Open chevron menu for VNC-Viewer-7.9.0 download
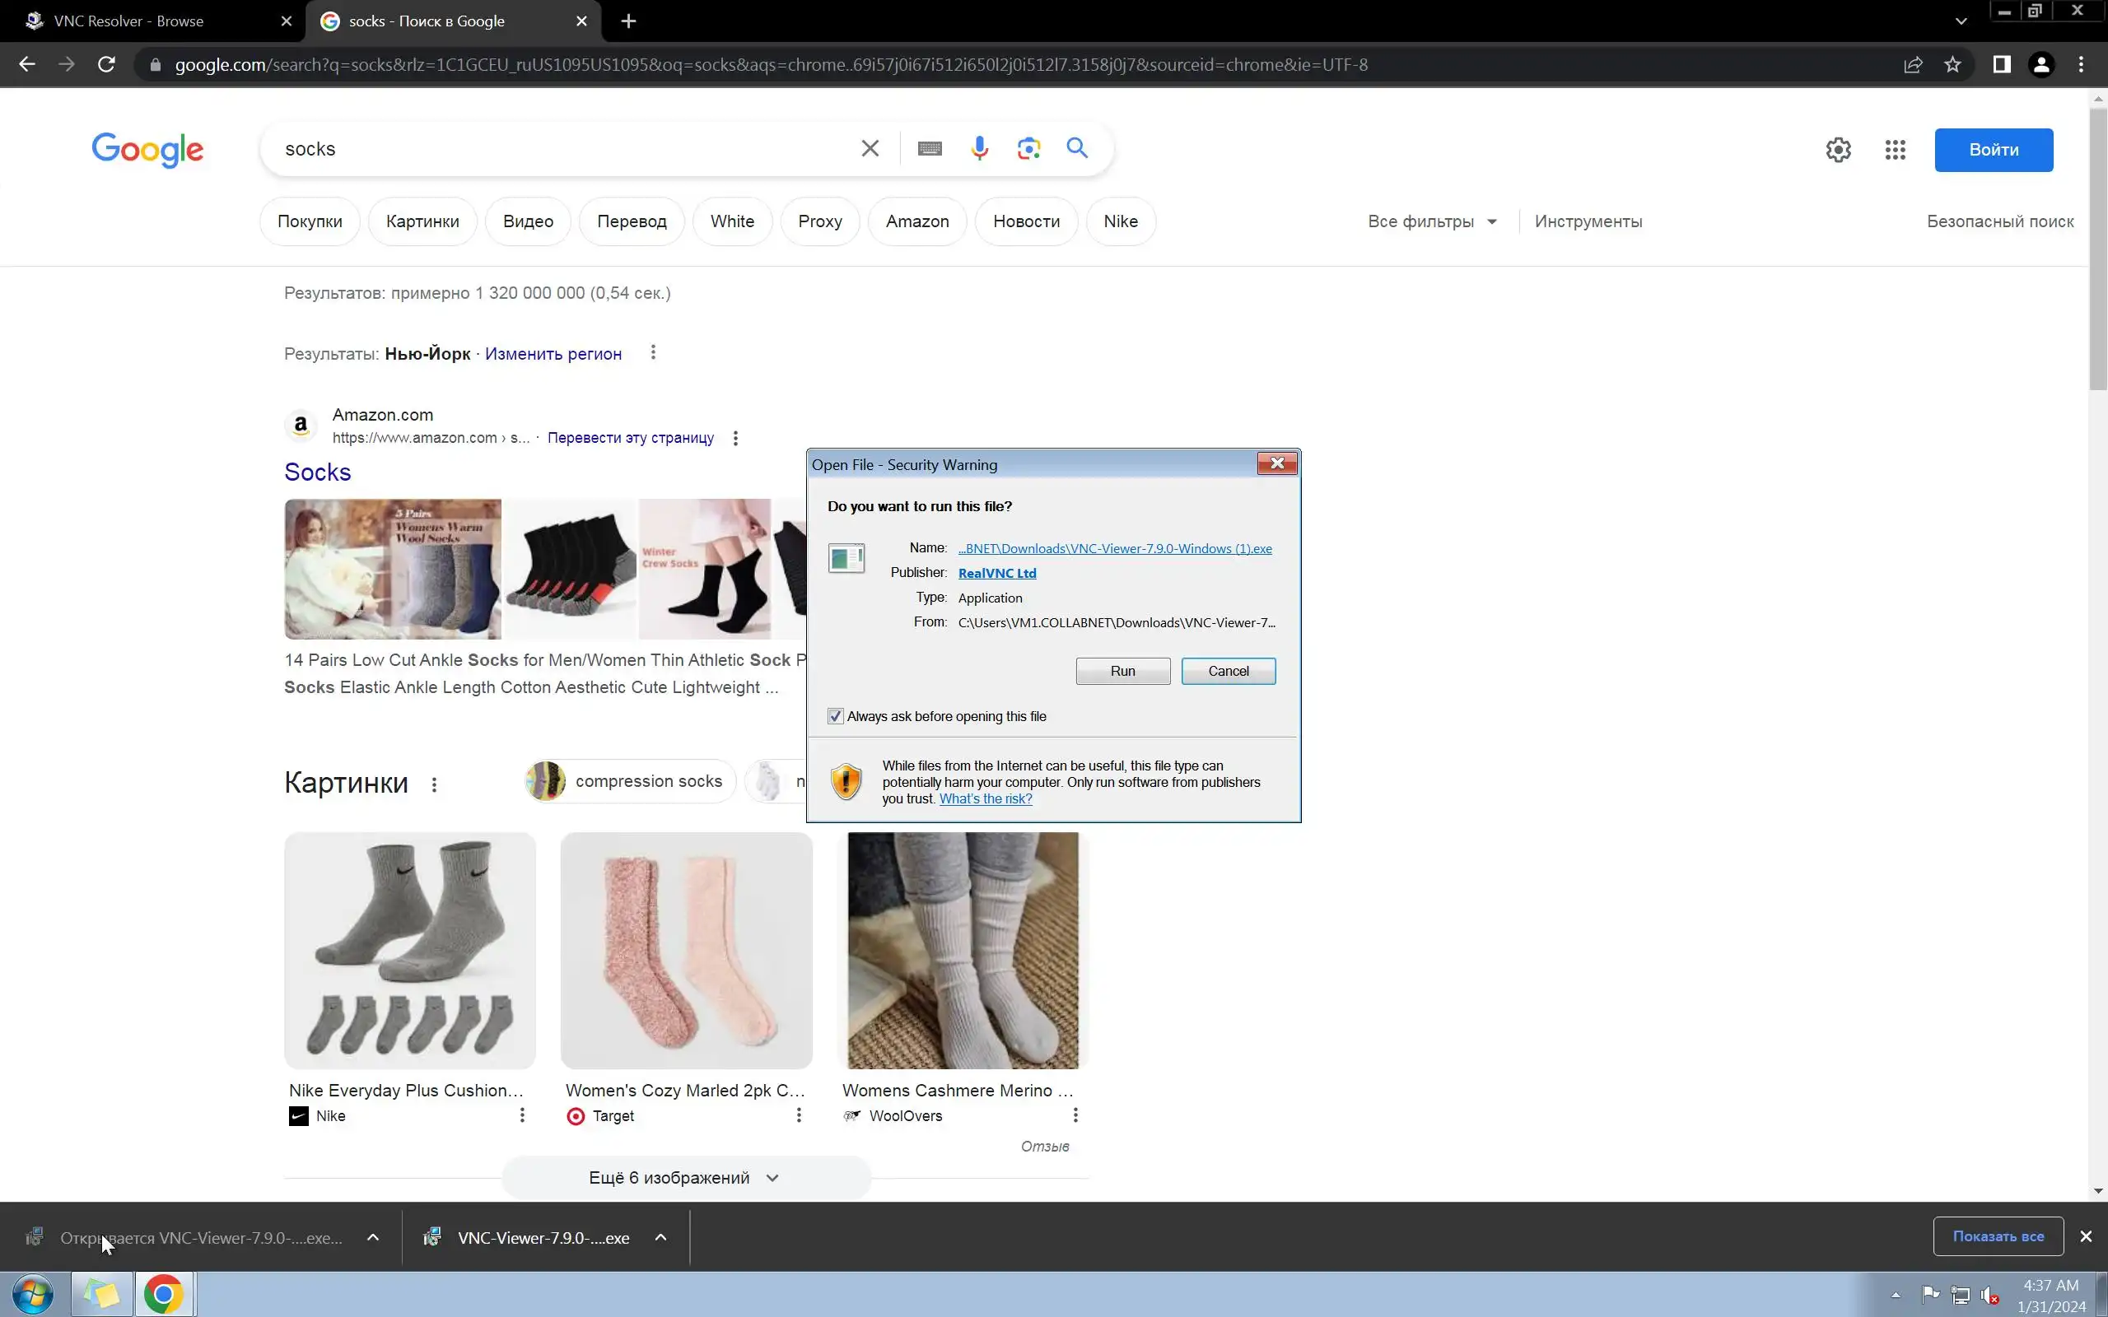Screen dimensions: 2108x1317 (660, 1237)
